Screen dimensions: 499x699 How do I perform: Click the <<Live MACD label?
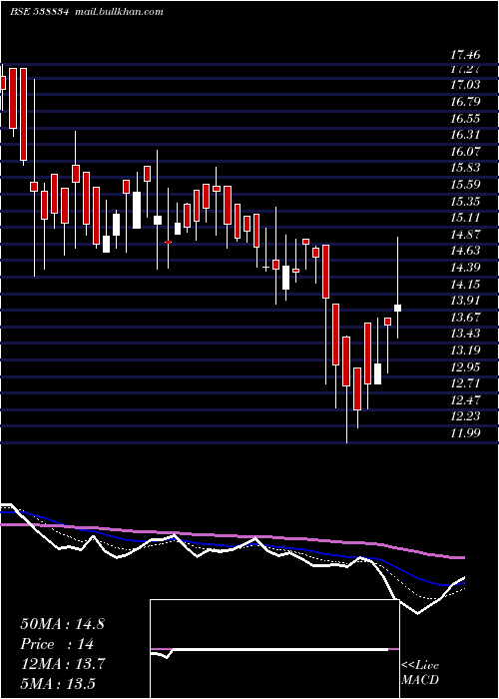tap(420, 673)
